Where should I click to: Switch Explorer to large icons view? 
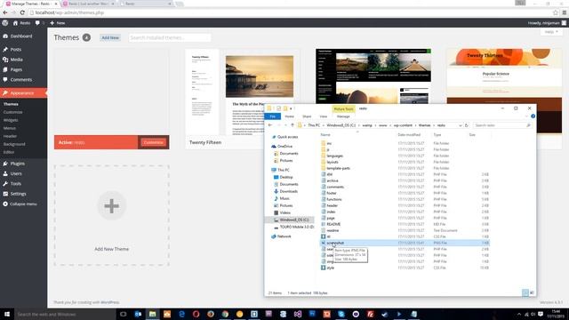click(x=532, y=292)
